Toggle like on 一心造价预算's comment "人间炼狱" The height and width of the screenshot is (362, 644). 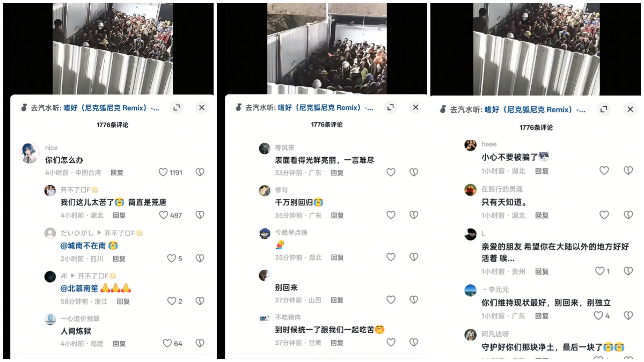(167, 343)
